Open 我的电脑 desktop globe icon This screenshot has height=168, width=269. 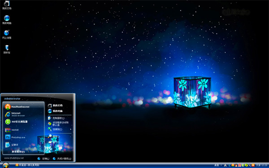click(x=7, y=20)
